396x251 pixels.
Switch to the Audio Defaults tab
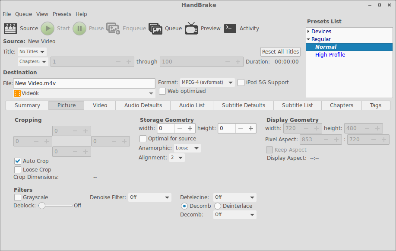point(143,105)
